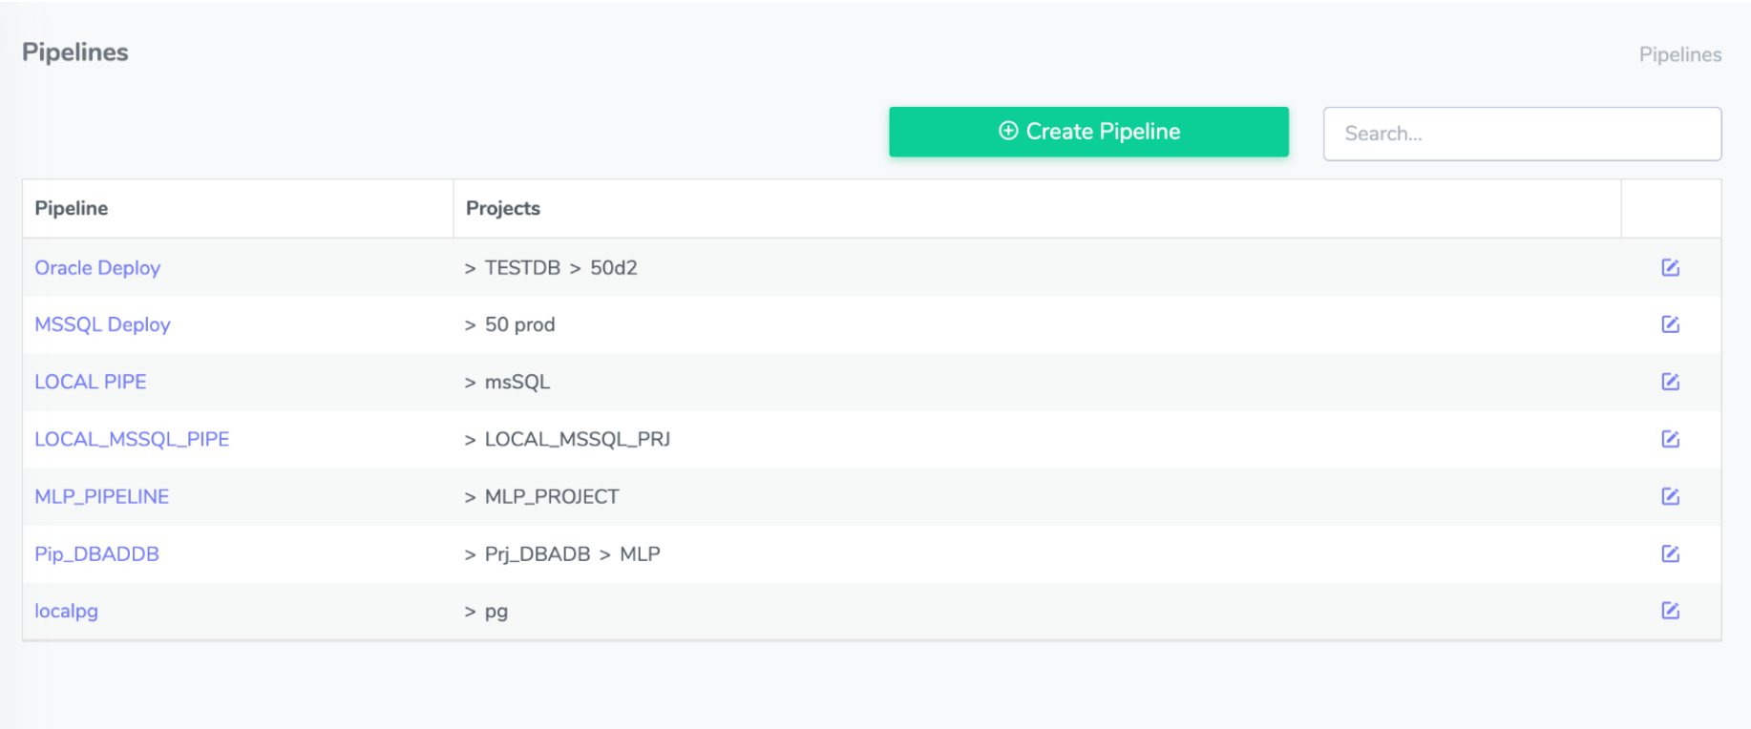Viewport: 1751px width, 729px height.
Task: Open the LOCAL_MSSQL_PIPE link
Action: coord(132,439)
